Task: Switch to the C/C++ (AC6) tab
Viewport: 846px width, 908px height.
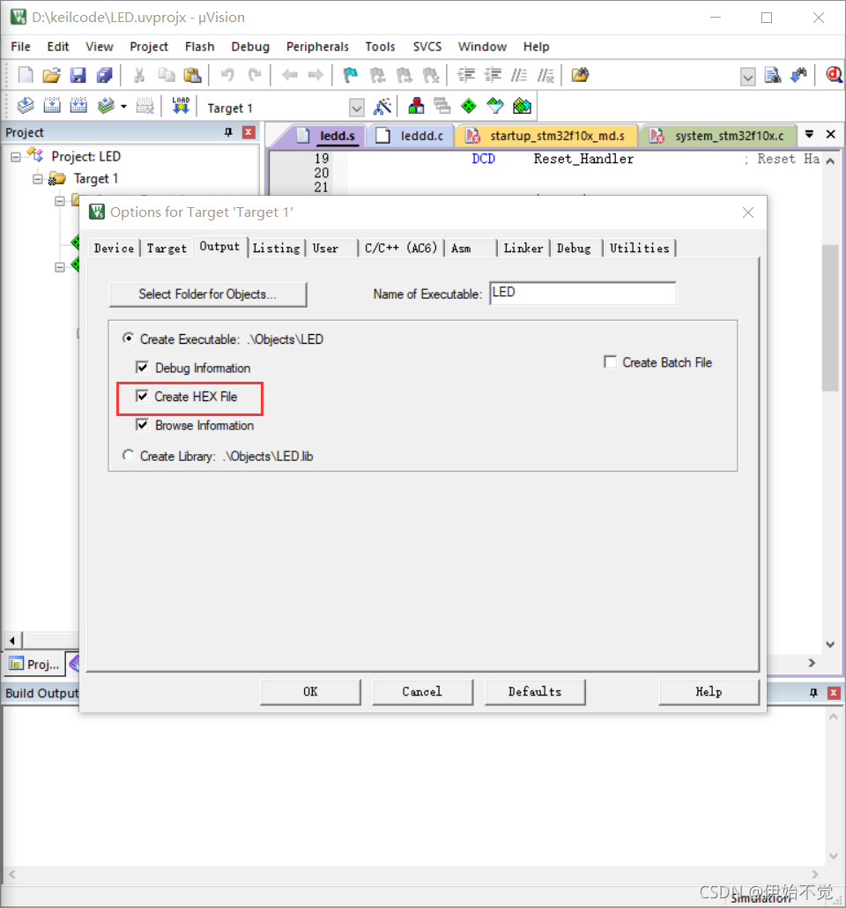Action: [x=401, y=248]
